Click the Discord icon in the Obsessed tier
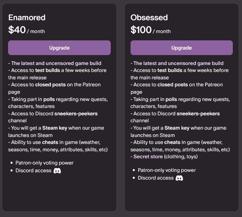242x217 pixels. coord(179,178)
